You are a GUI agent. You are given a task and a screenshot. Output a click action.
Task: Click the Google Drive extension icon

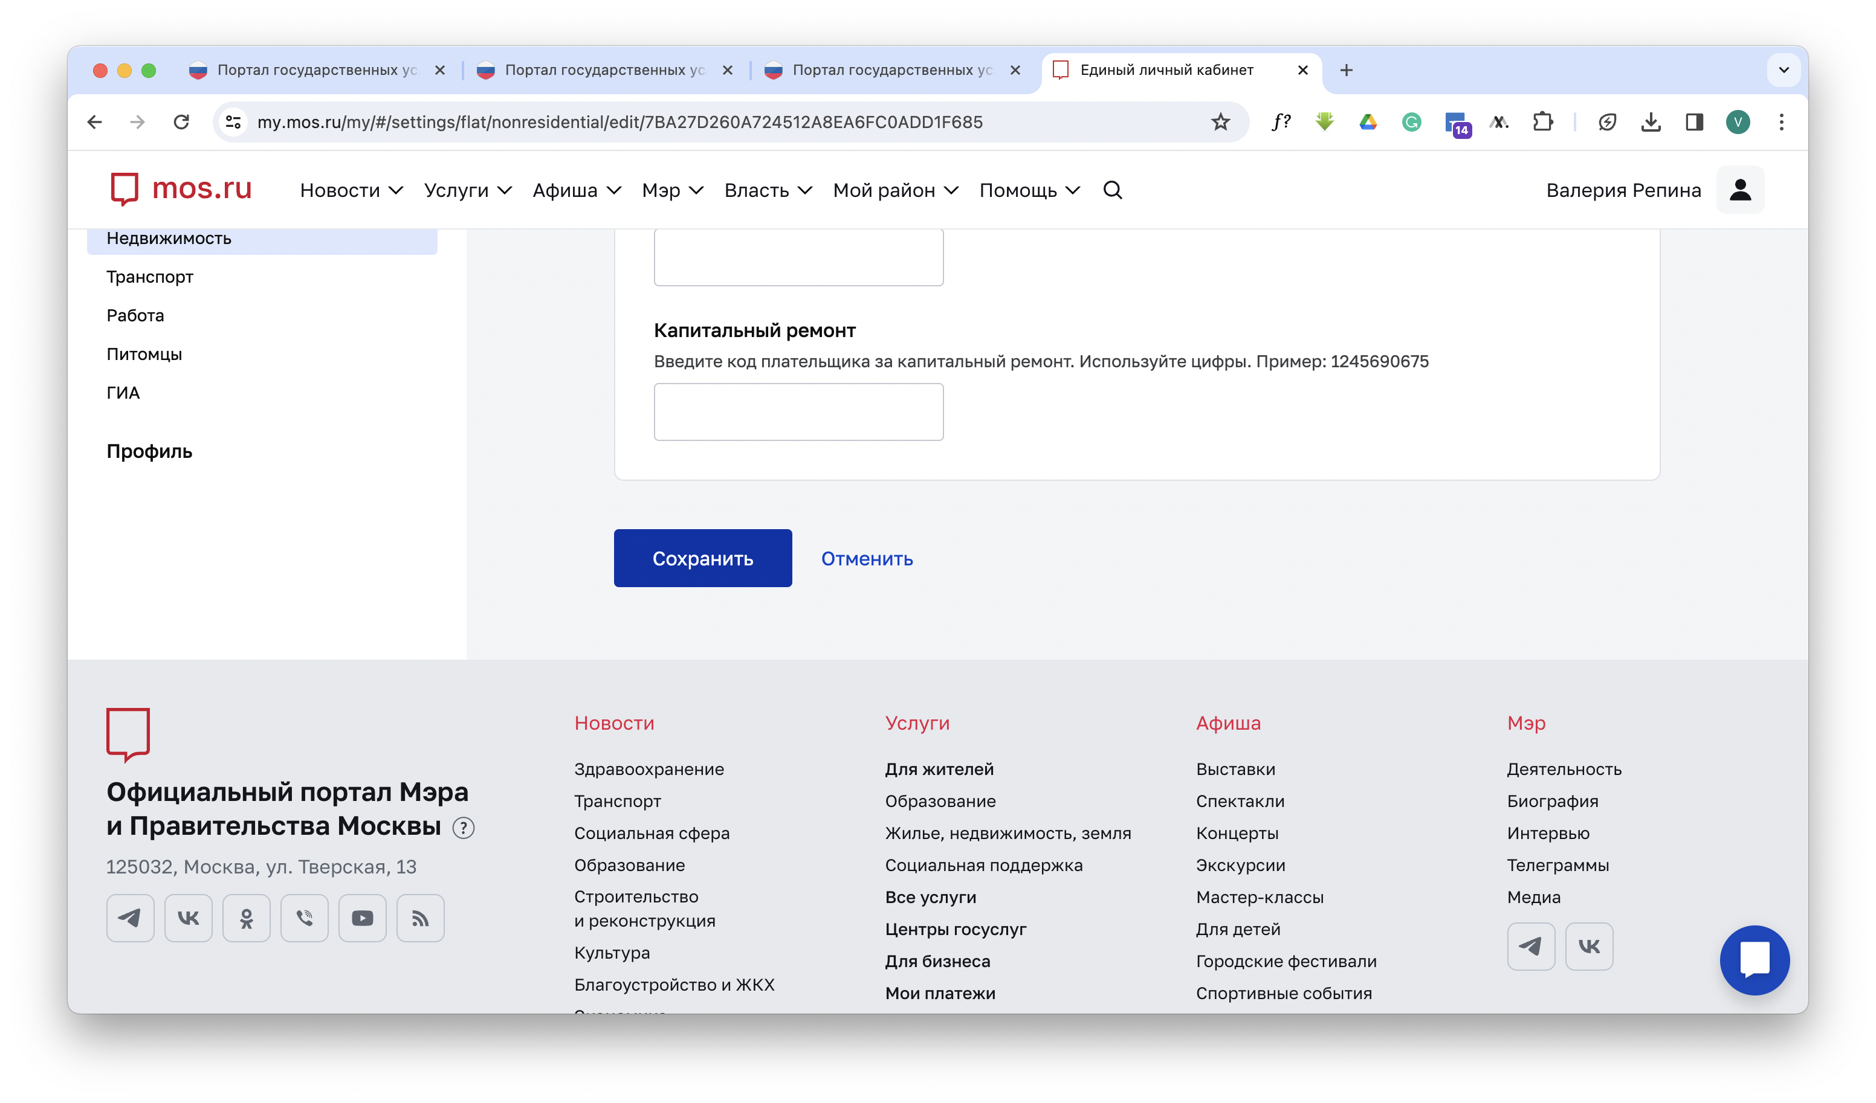(1368, 122)
